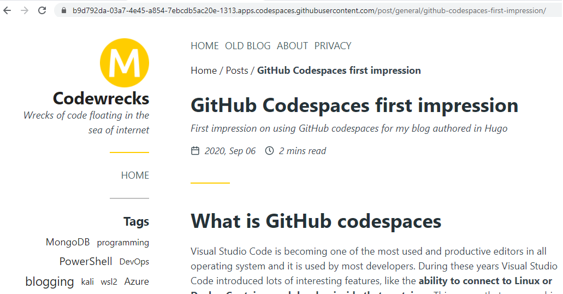This screenshot has width=563, height=294.
Task: Open the sidebar HOME menu link
Action: 135,175
